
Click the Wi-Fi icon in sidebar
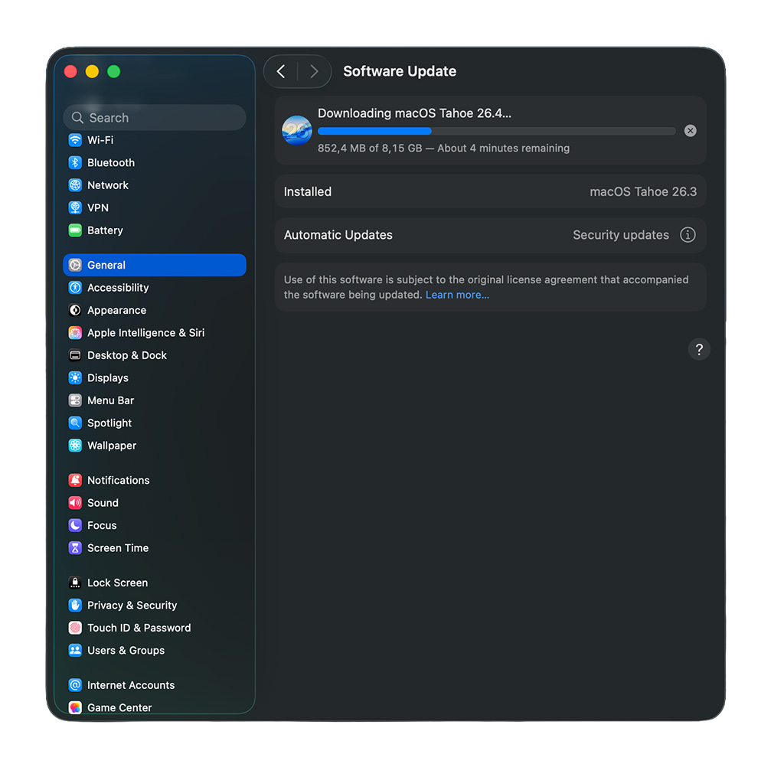point(75,140)
